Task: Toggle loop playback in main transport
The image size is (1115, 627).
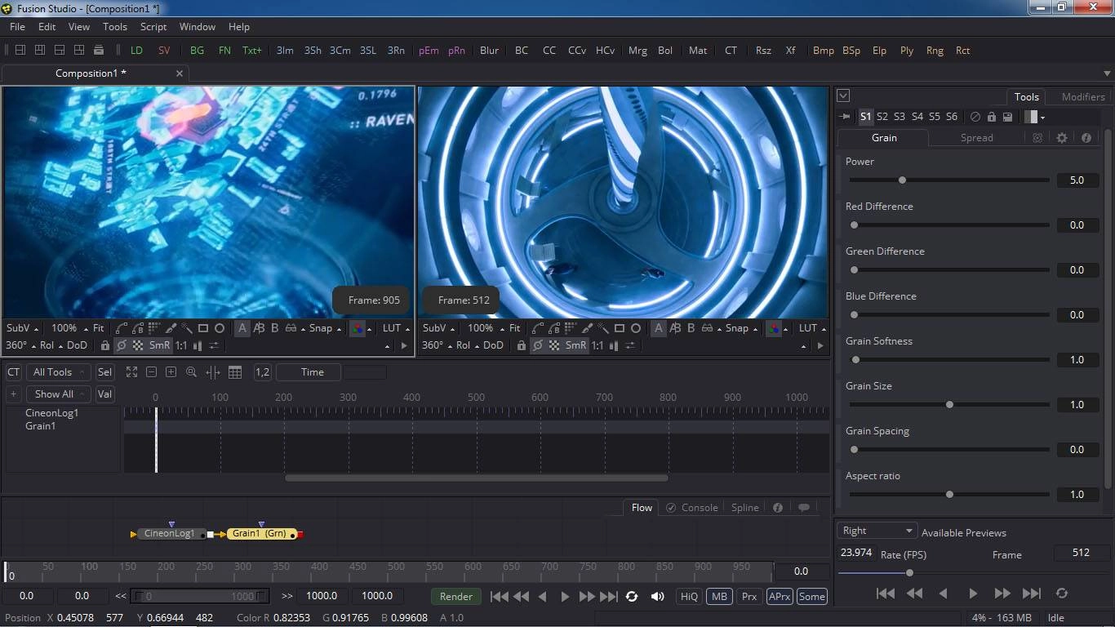Action: pos(631,597)
